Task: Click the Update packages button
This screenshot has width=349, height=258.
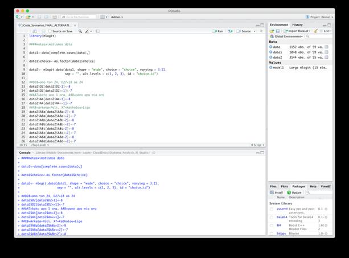Action: 294,193
